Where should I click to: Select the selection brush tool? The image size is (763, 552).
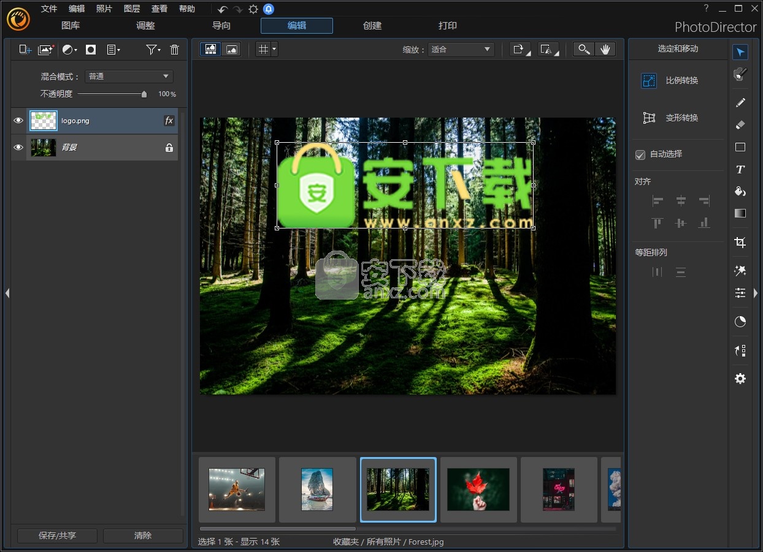pyautogui.click(x=740, y=74)
